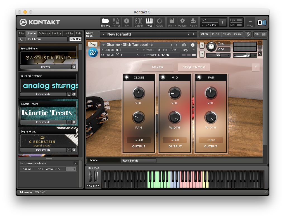Click the instrument volume slider
Image resolution: width=285 pixels, height=218 pixels.
[x=245, y=55]
